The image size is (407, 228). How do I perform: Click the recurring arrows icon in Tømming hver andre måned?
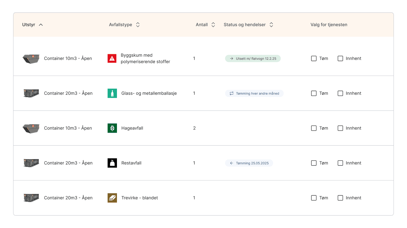coord(232,94)
